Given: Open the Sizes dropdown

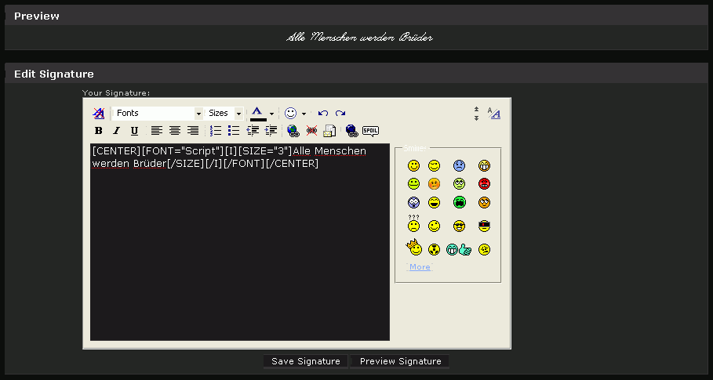Looking at the screenshot, I should 224,113.
